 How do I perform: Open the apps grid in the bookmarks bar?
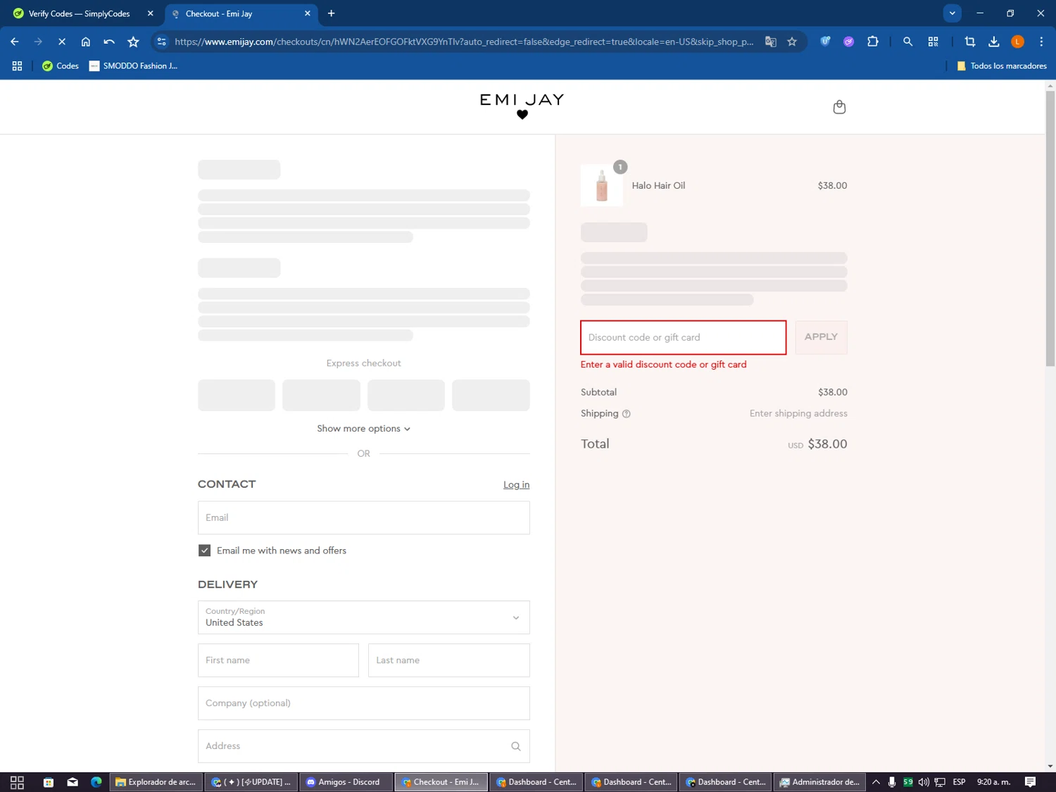(17, 65)
